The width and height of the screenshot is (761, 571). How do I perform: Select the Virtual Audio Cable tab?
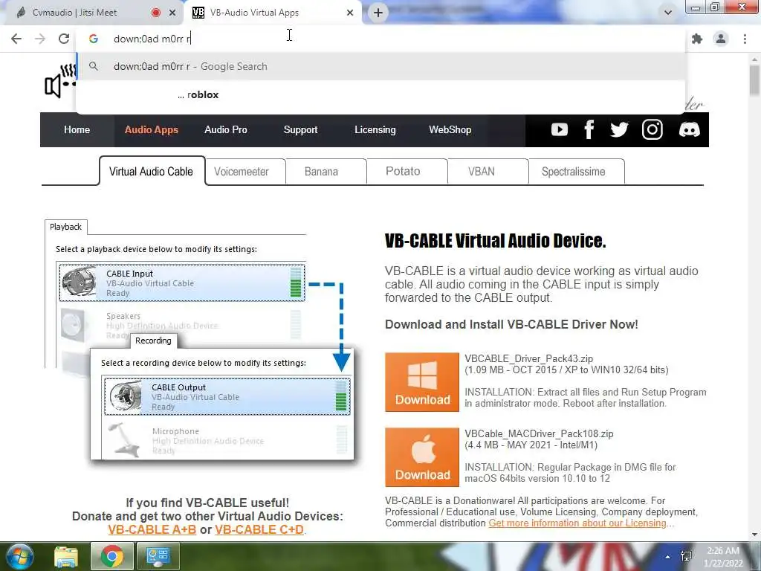(152, 171)
